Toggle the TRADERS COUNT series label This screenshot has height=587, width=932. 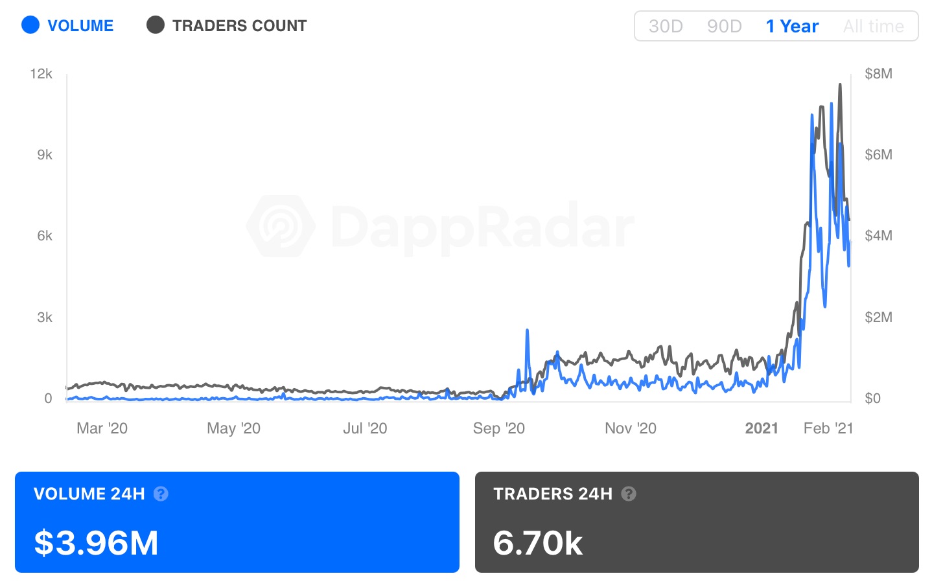pyautogui.click(x=239, y=26)
